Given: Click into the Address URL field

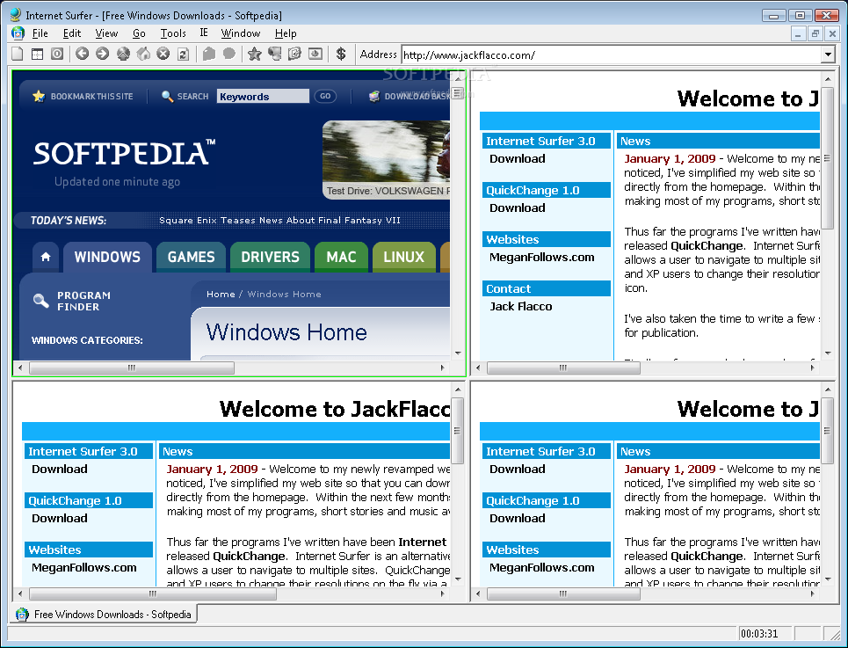Looking at the screenshot, I should 611,55.
